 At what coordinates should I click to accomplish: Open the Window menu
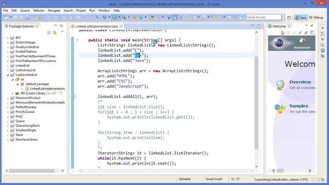(104, 10)
